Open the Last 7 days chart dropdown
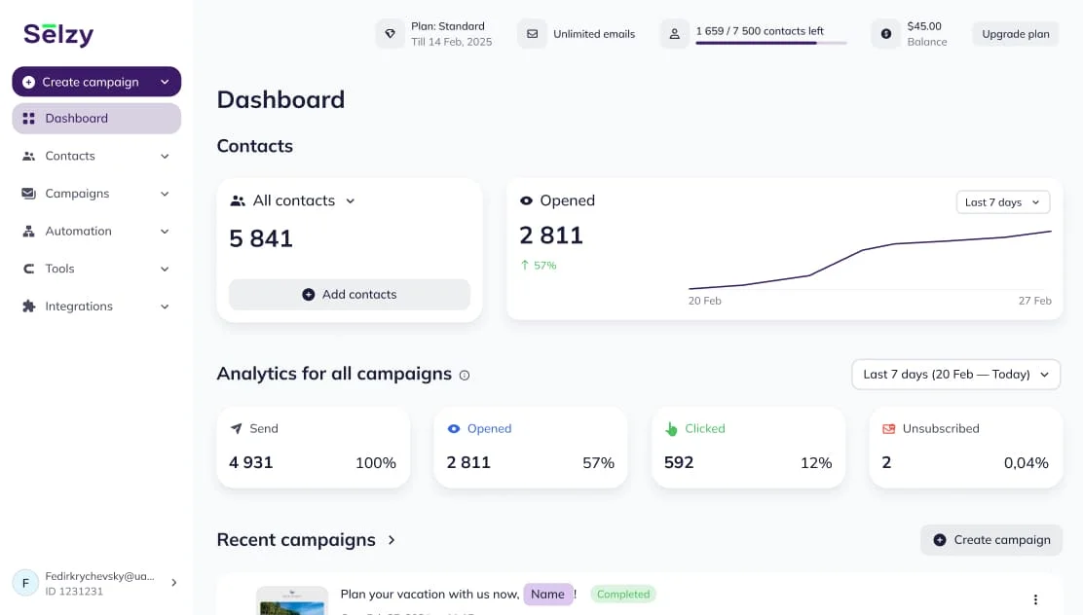Image resolution: width=1083 pixels, height=615 pixels. tap(1002, 202)
